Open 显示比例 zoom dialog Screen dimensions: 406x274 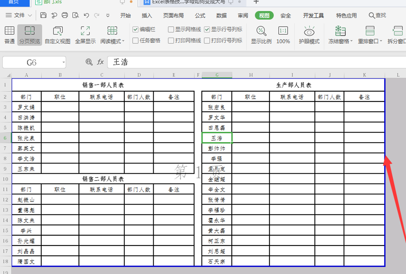tap(261, 35)
